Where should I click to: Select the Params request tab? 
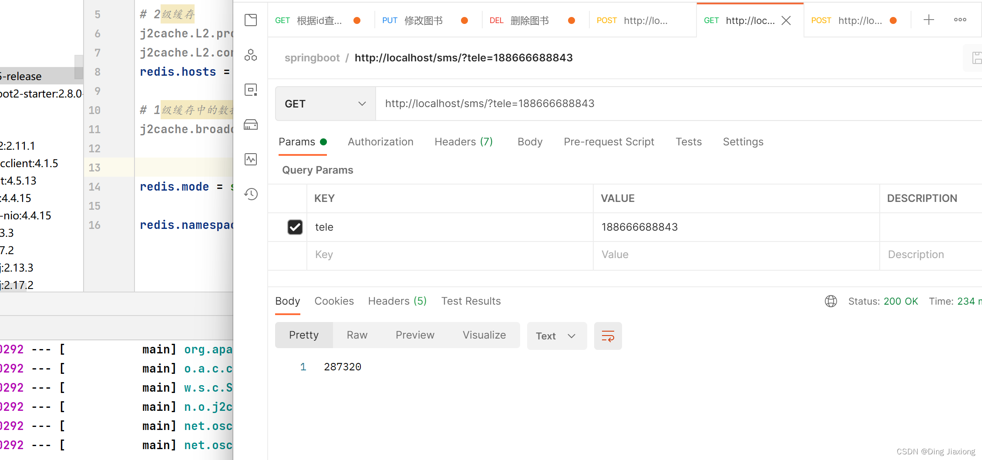tap(303, 142)
